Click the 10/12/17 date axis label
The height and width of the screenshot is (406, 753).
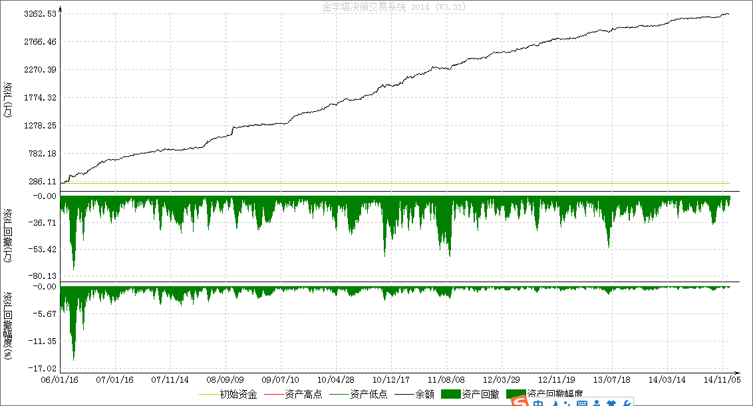pyautogui.click(x=390, y=379)
